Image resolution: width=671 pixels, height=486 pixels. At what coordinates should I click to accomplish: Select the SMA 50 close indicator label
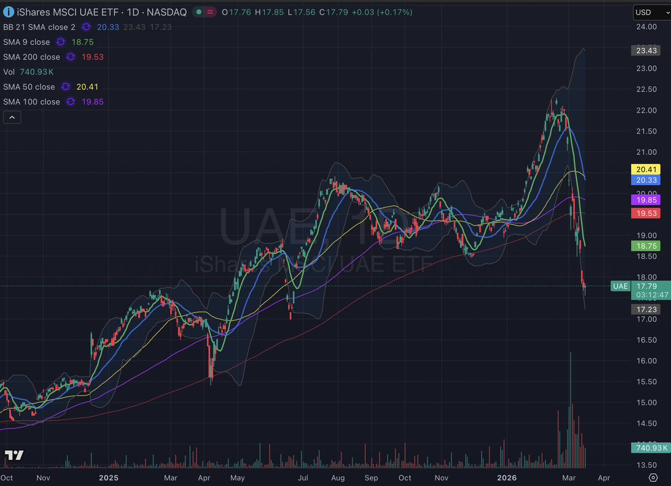coord(29,87)
